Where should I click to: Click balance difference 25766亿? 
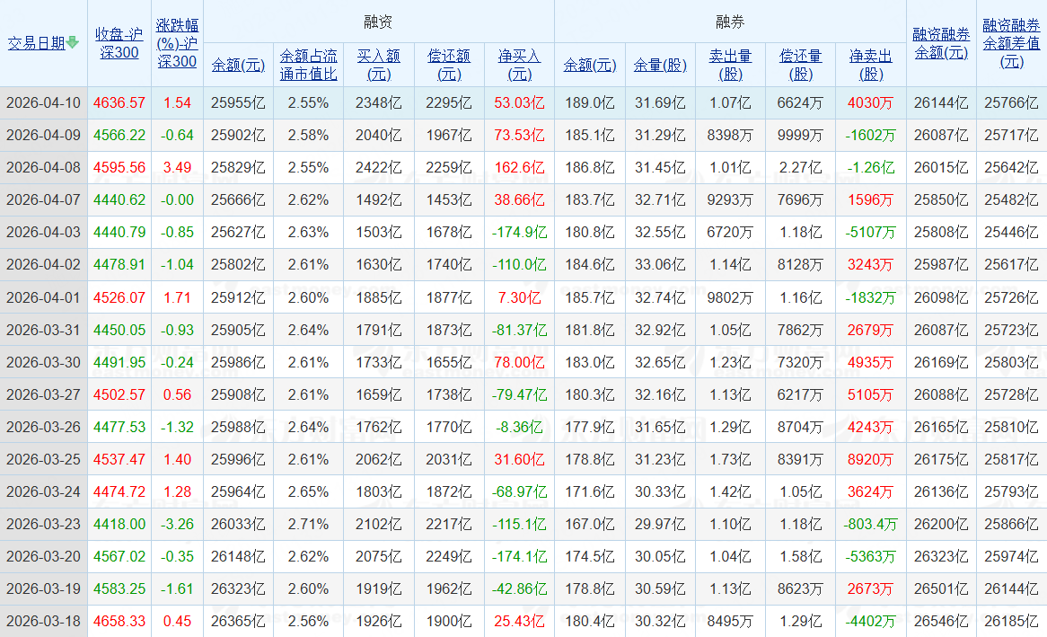coord(1011,103)
